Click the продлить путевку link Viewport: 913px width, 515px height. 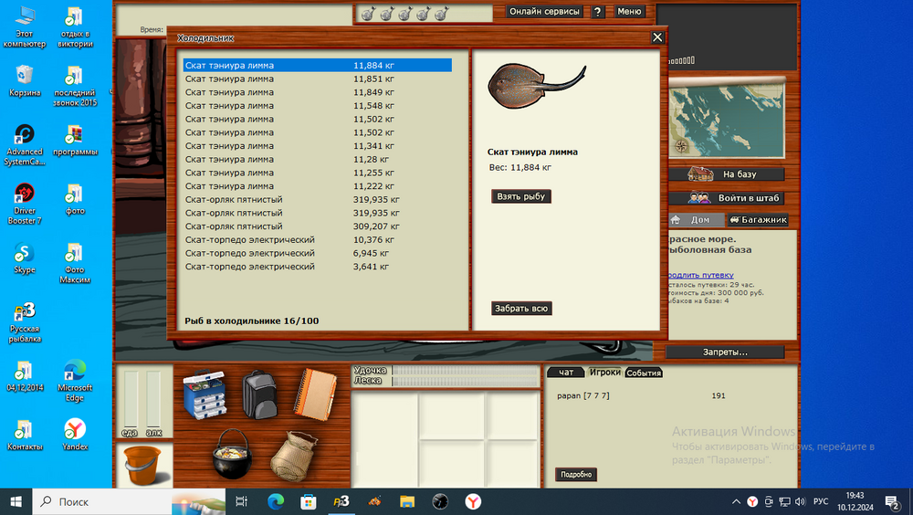coord(698,275)
